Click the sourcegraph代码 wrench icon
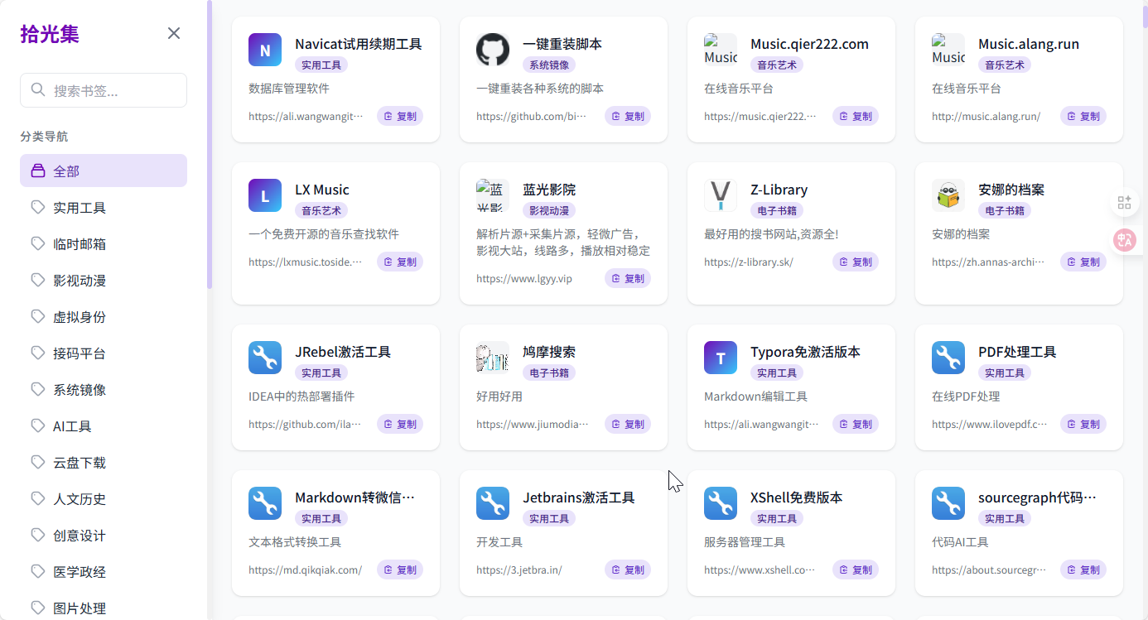 tap(948, 503)
